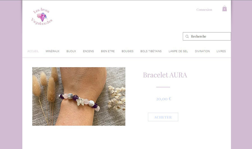Open the LAMPE DE SEL category
252x149 pixels.
[x=178, y=51]
